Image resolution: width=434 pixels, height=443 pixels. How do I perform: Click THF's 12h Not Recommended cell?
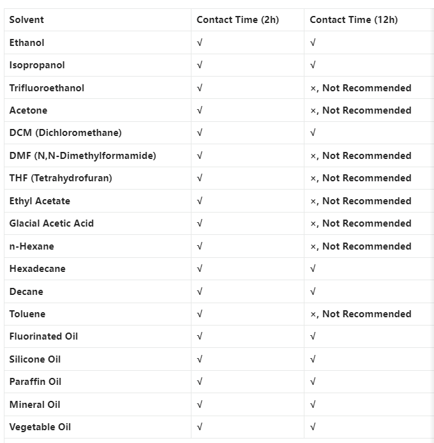click(361, 178)
